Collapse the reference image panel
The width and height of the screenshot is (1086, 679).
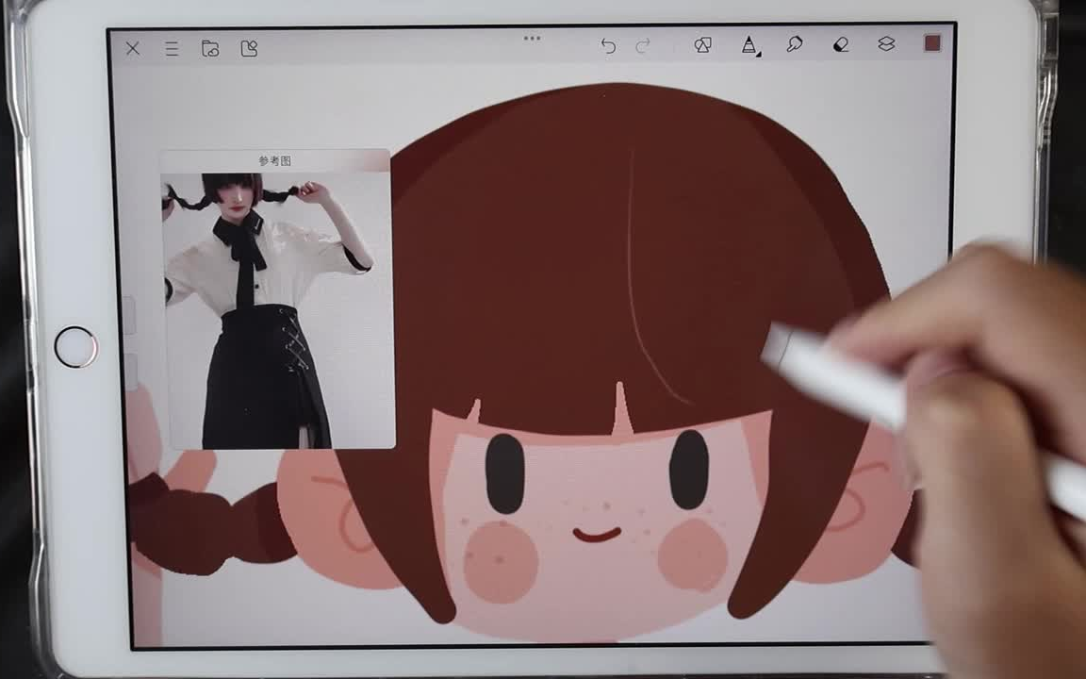coord(273,160)
